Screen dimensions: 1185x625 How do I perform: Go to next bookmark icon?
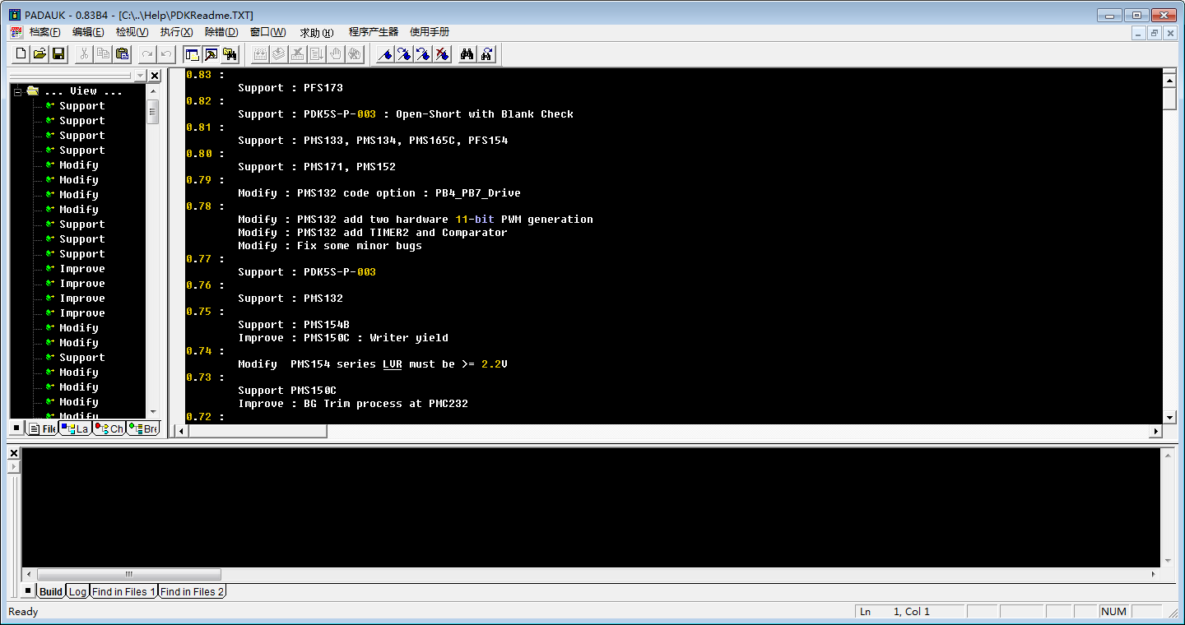coord(404,53)
